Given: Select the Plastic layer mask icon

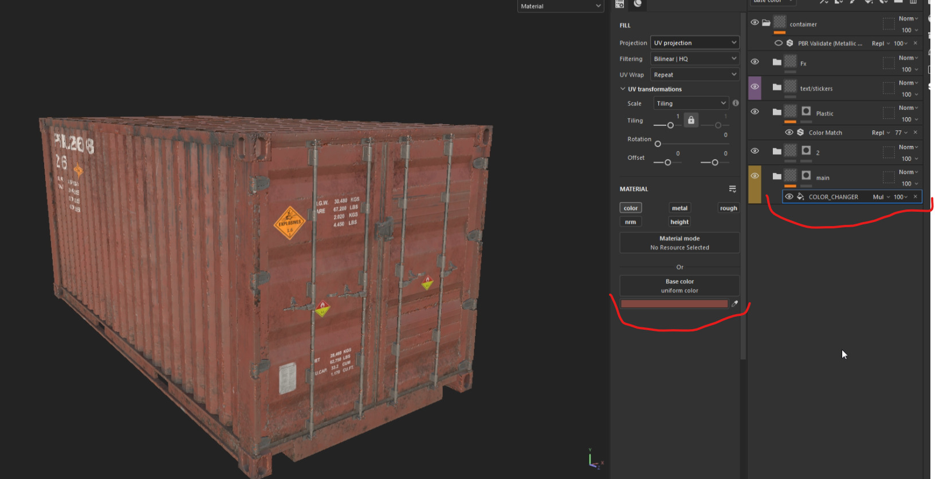Looking at the screenshot, I should click(x=806, y=111).
